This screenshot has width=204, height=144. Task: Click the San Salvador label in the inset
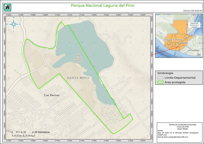[193, 50]
